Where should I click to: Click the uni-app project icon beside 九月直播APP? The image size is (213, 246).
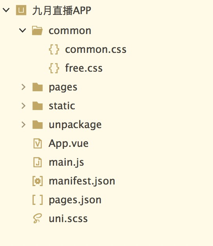pos(21,10)
